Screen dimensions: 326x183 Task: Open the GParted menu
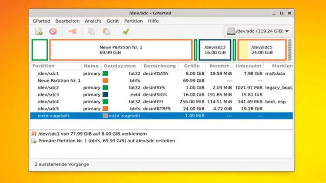point(41,21)
